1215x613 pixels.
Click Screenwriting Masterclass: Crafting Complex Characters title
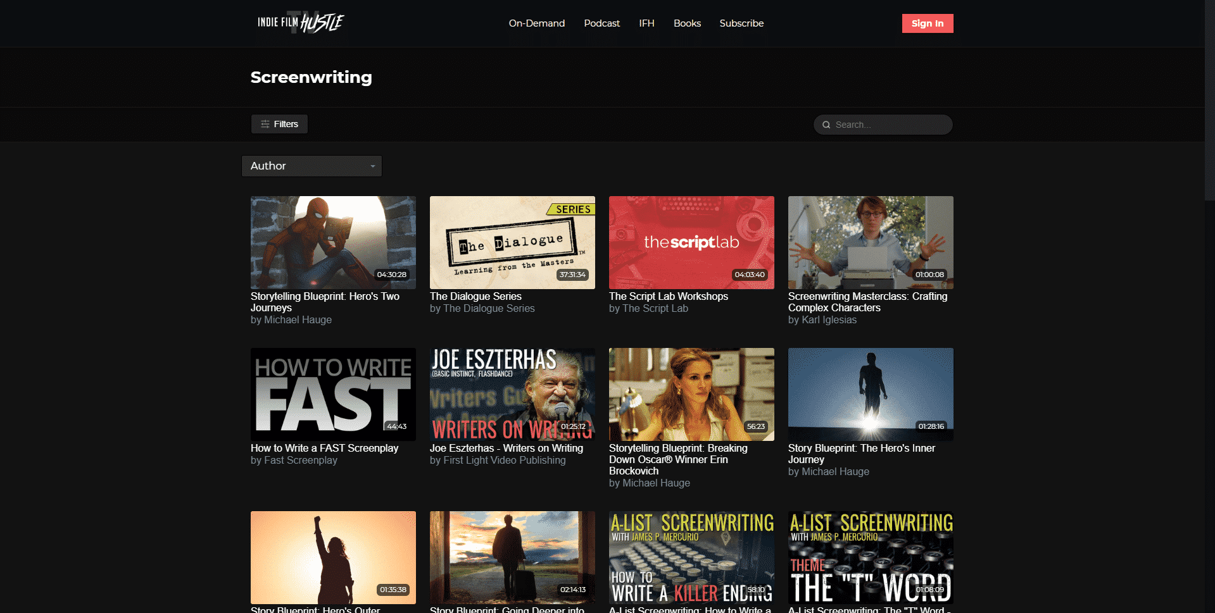867,302
